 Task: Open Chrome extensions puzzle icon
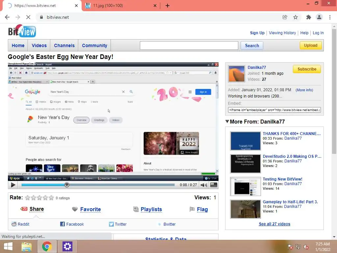tap(308, 17)
